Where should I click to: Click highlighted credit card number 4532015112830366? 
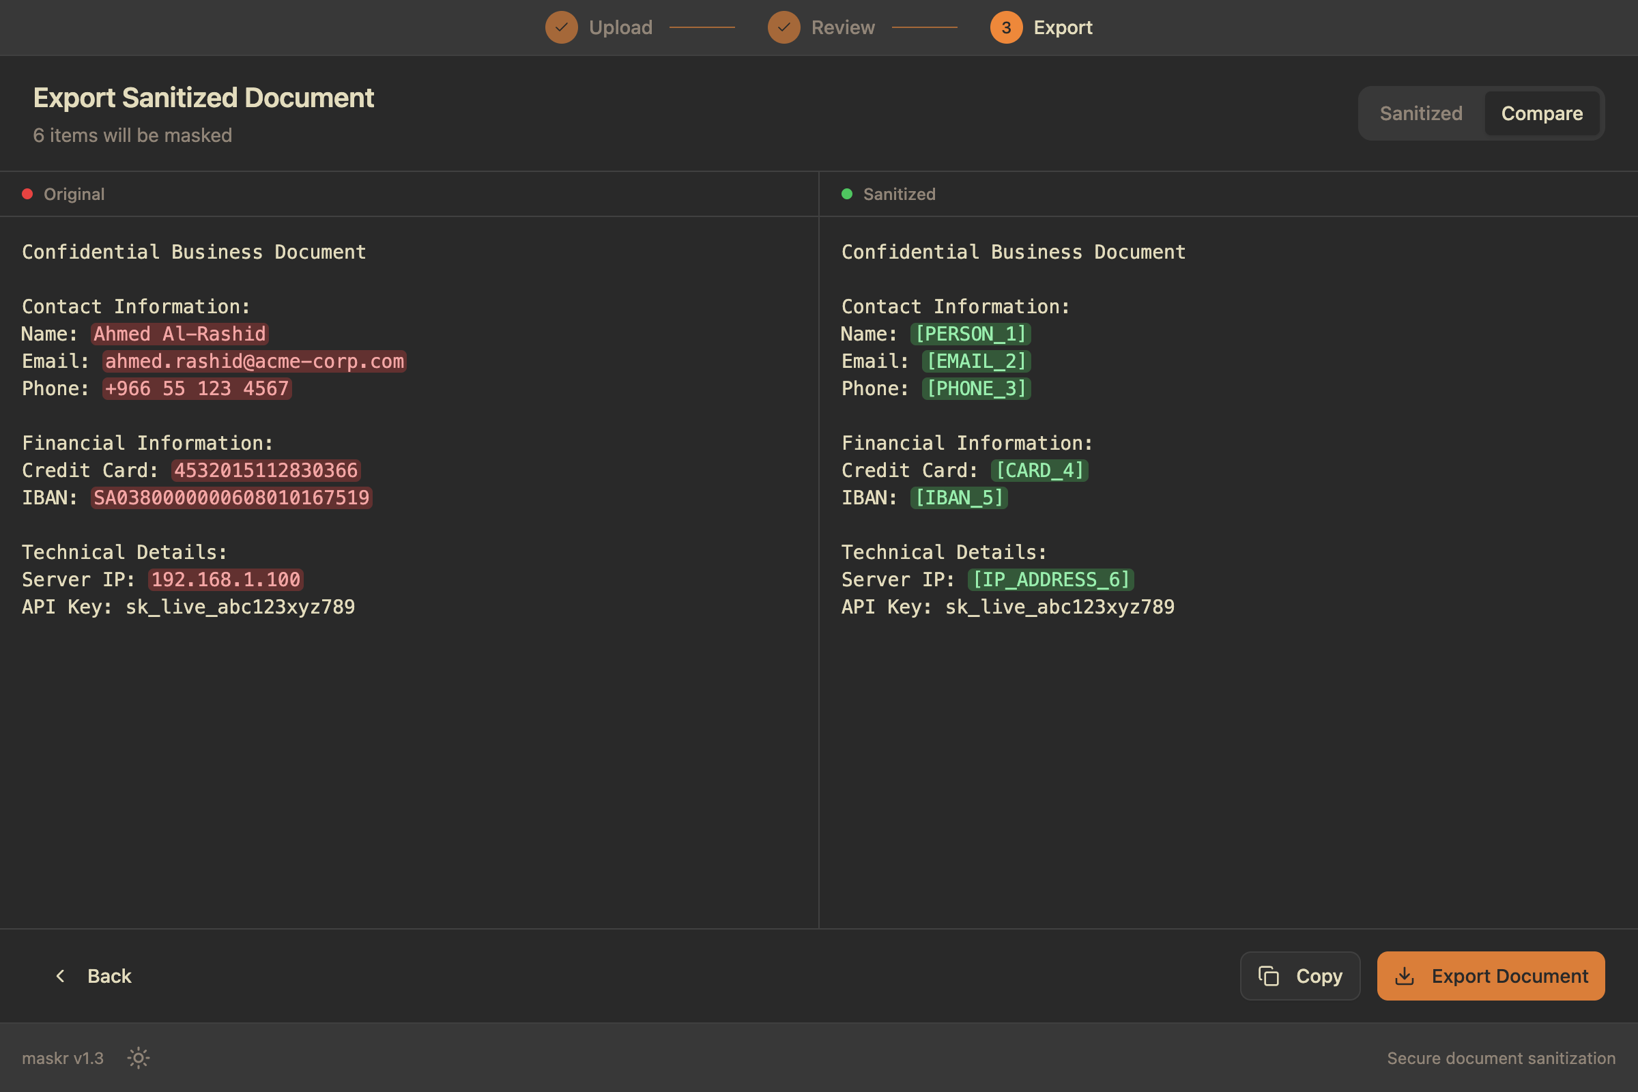tap(265, 471)
